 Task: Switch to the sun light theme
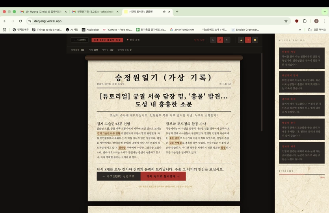pos(255,40)
